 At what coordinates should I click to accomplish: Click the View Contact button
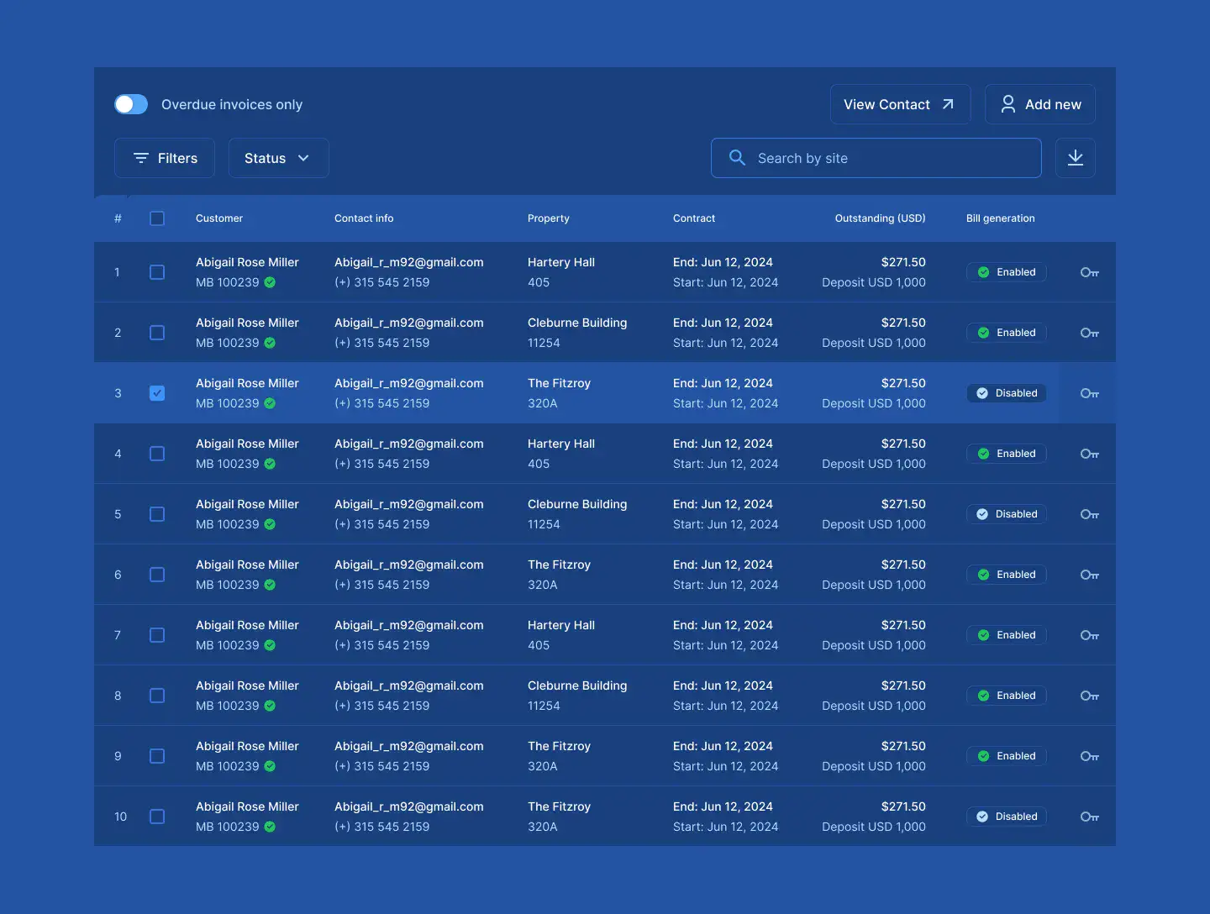pos(900,104)
